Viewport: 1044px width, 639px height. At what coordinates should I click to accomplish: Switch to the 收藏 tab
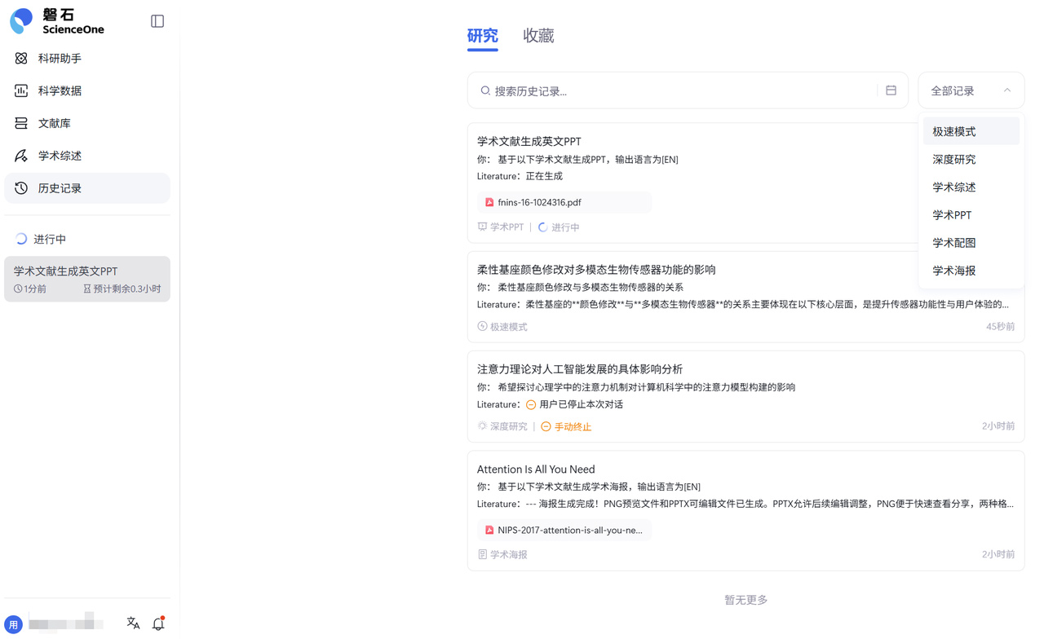pyautogui.click(x=537, y=36)
